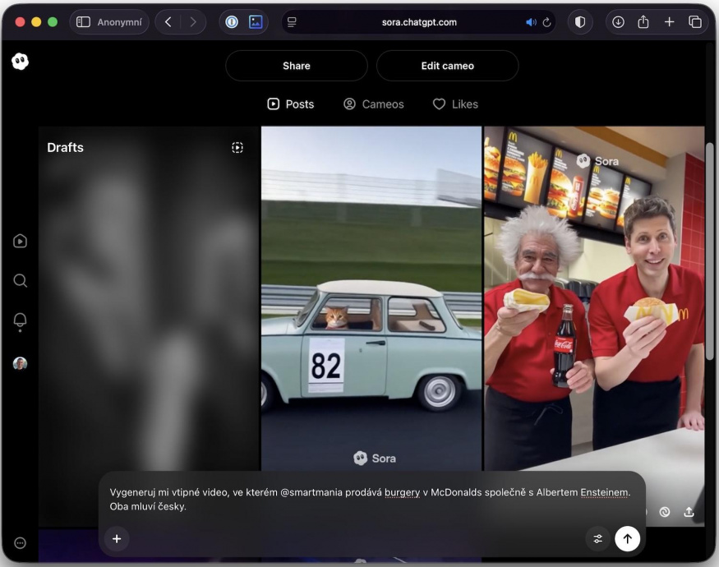This screenshot has height=567, width=719.
Task: Open search from the left sidebar
Action: [21, 281]
